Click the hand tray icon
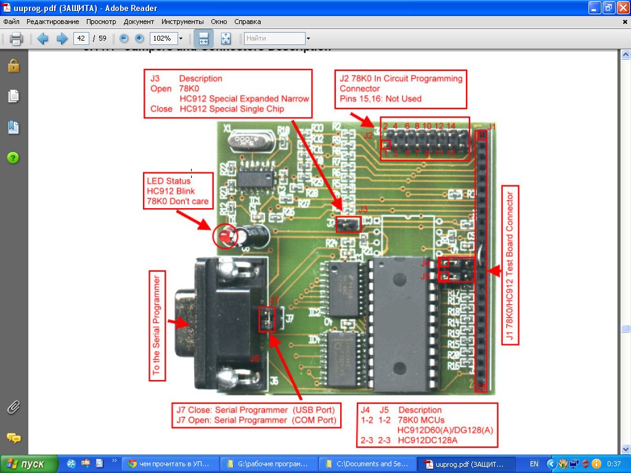 (563, 464)
